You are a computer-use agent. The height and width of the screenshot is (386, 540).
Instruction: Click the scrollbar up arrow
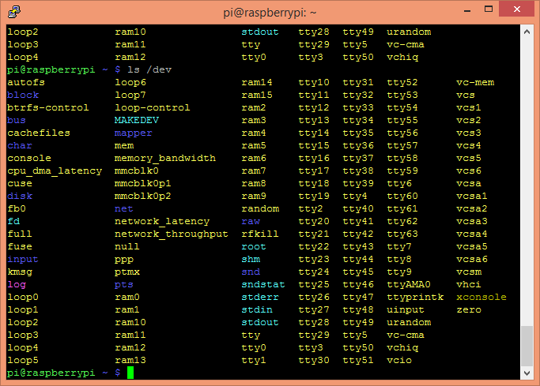click(527, 32)
